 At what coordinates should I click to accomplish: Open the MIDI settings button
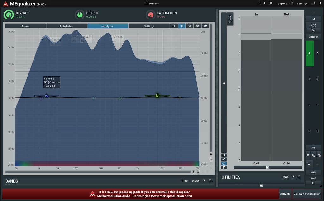pos(314,173)
